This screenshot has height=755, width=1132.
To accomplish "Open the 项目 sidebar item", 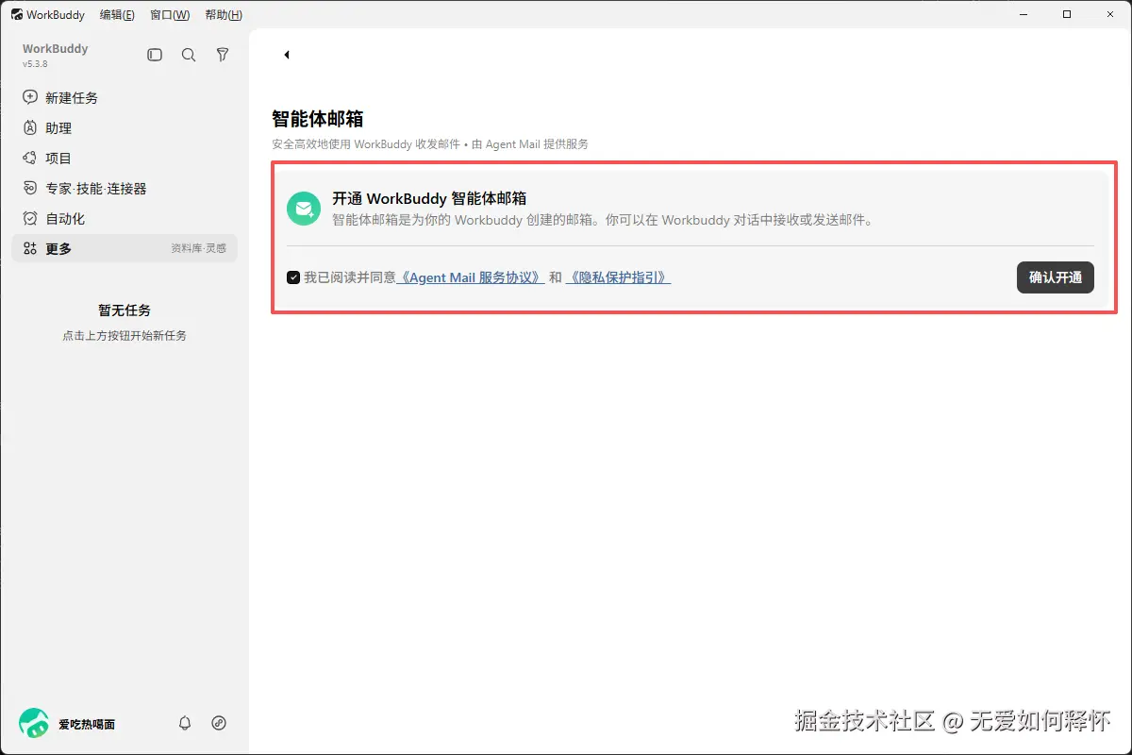I will tap(125, 159).
